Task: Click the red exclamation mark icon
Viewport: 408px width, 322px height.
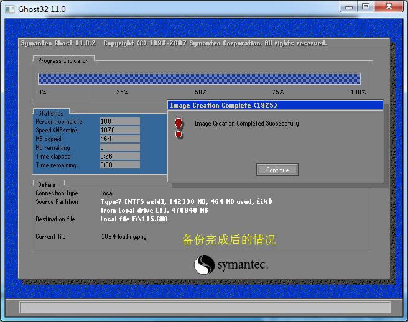Action: tap(179, 127)
